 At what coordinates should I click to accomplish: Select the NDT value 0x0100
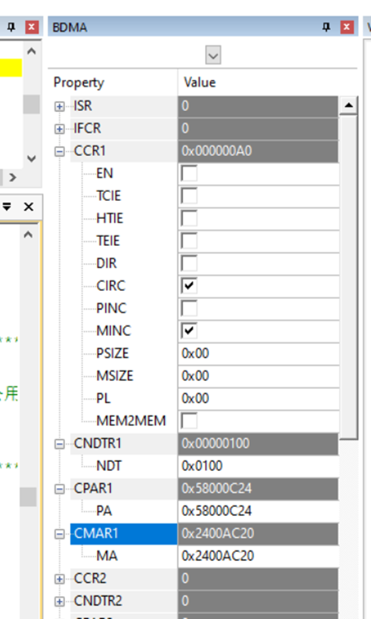tap(259, 466)
